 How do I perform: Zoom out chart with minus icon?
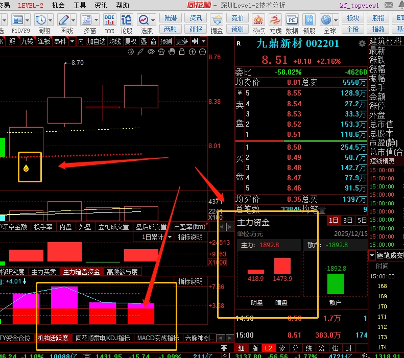click(x=203, y=52)
